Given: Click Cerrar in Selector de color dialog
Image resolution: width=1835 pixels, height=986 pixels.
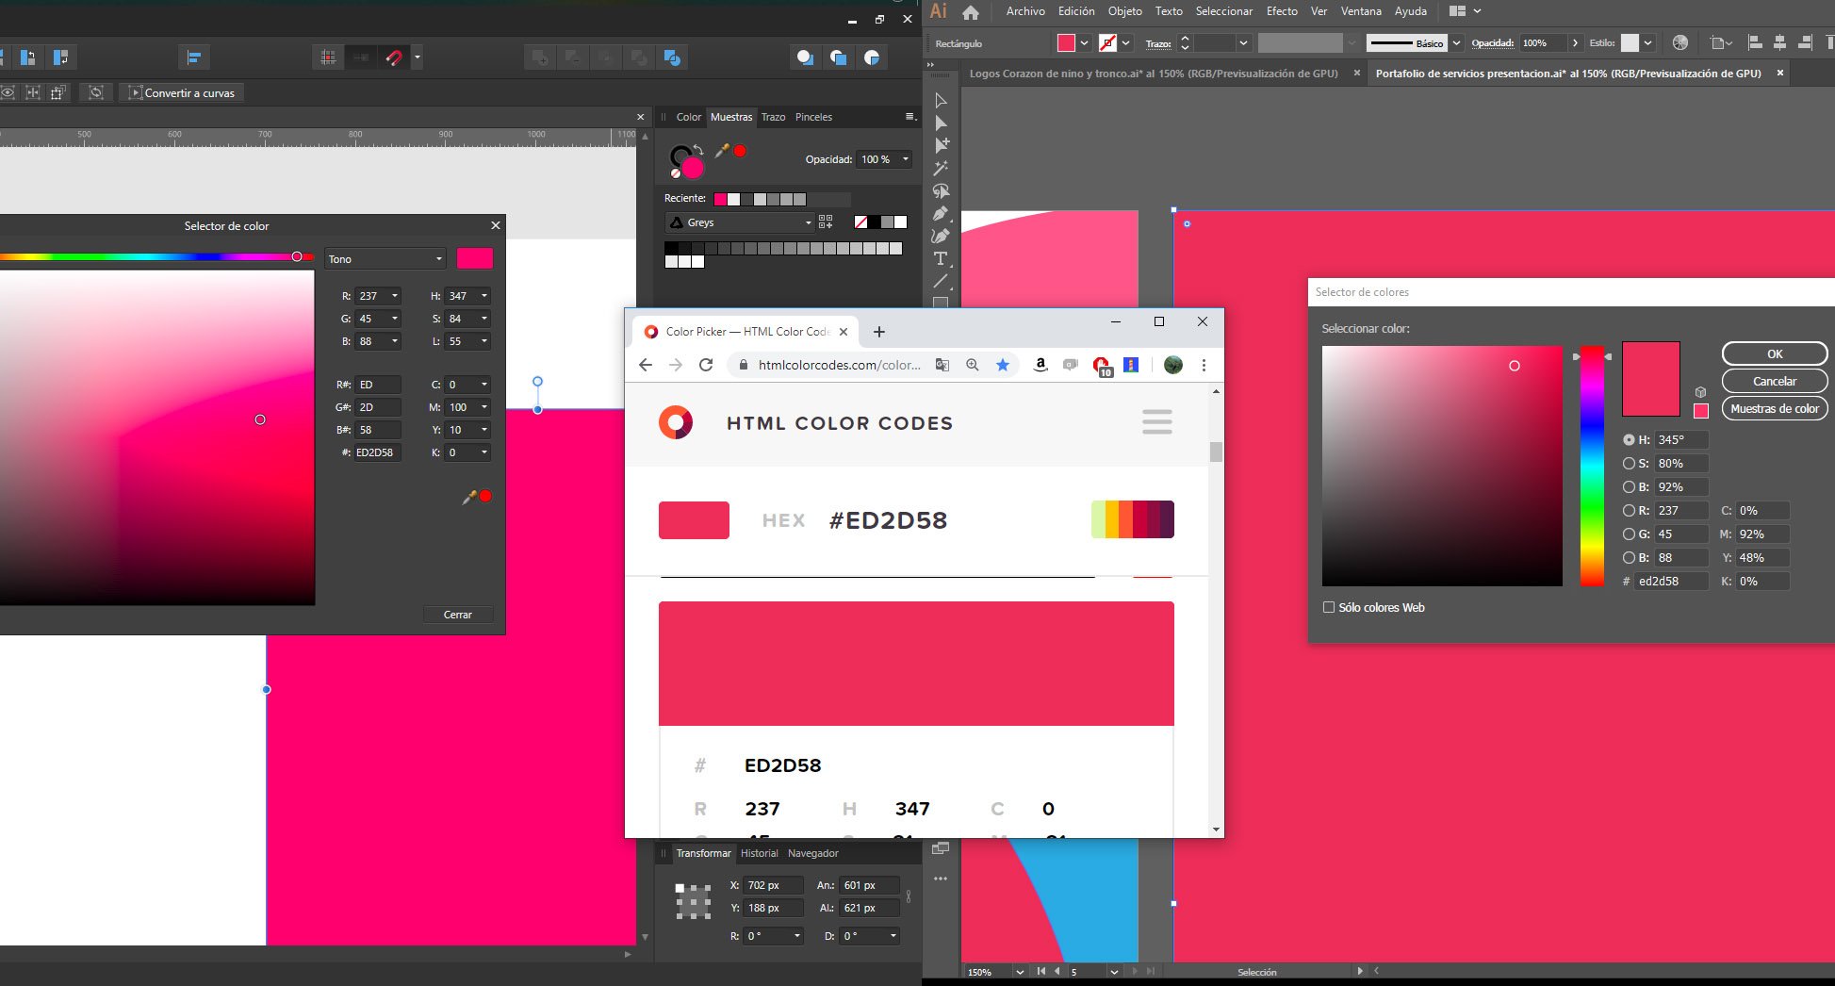Looking at the screenshot, I should (457, 615).
